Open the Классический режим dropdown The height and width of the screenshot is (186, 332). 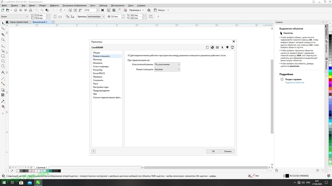pos(167,64)
